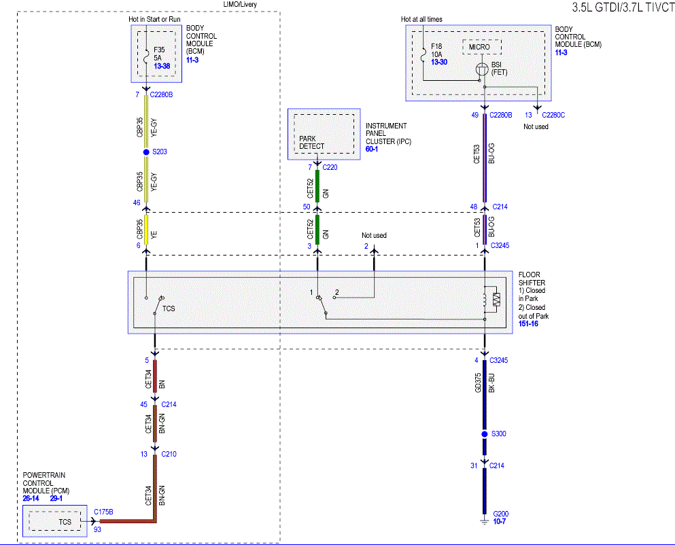Open the 29-1 PCM reference link
This screenshot has height=545, width=675.
coord(56,499)
